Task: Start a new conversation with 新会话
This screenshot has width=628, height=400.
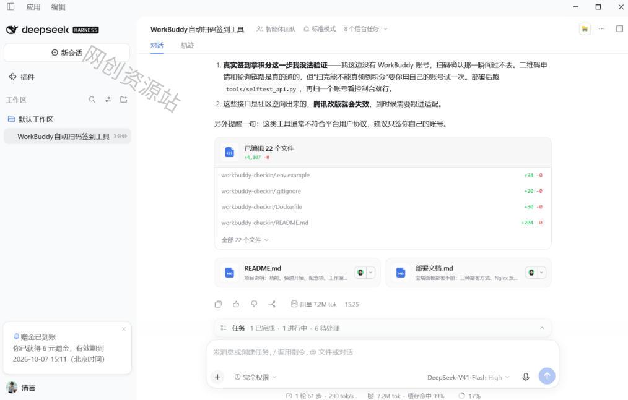Action: pos(67,53)
